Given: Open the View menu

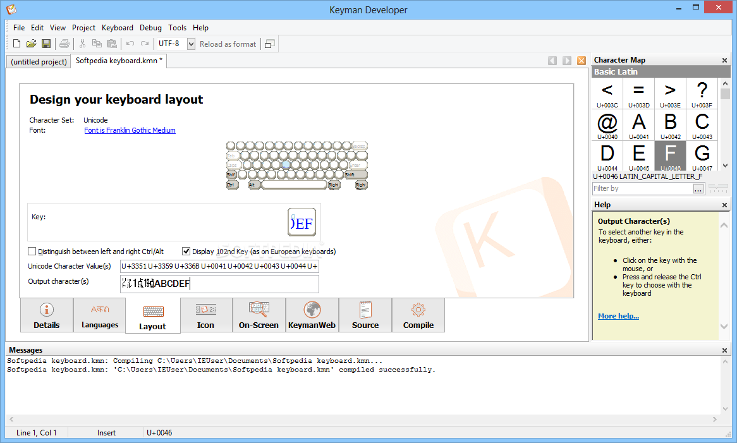Looking at the screenshot, I should (58, 28).
